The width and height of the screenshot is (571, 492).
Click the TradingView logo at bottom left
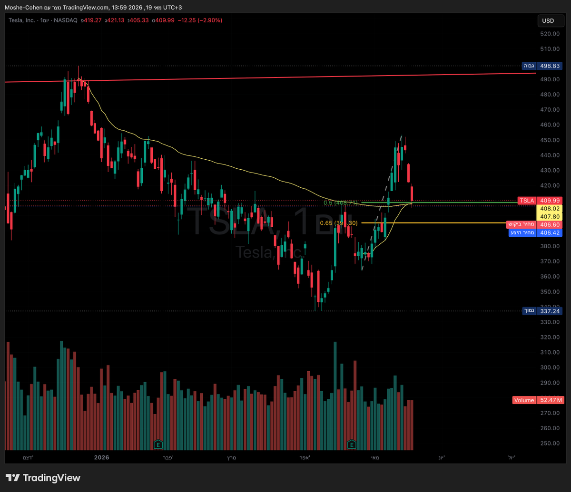[x=43, y=478]
